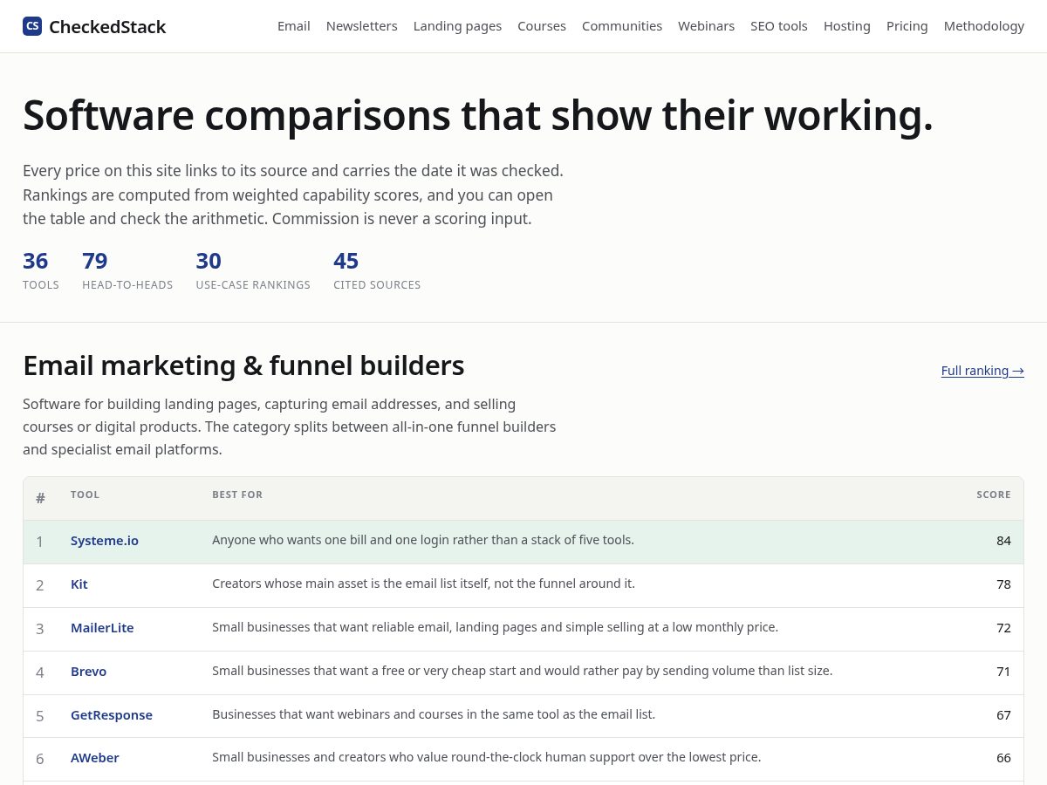Click Kit's 'email list itself' description
1047x785 pixels.
[x=423, y=584]
